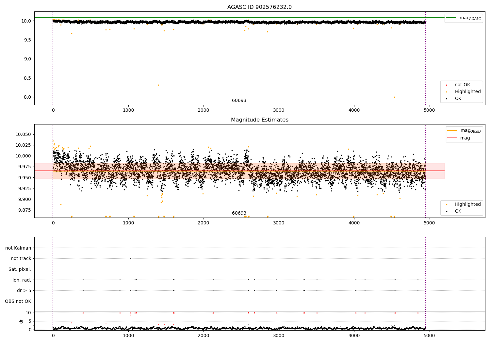This screenshot has height=343, width=490.
Task: Click "OK" in the Magnitude Estimates legend
Action: tap(458, 211)
